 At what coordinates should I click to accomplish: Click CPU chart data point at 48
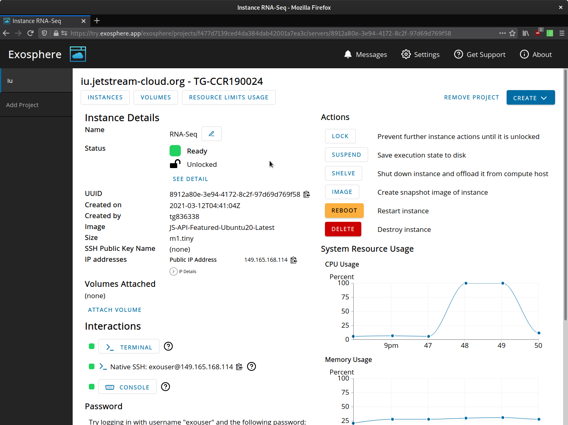point(466,283)
